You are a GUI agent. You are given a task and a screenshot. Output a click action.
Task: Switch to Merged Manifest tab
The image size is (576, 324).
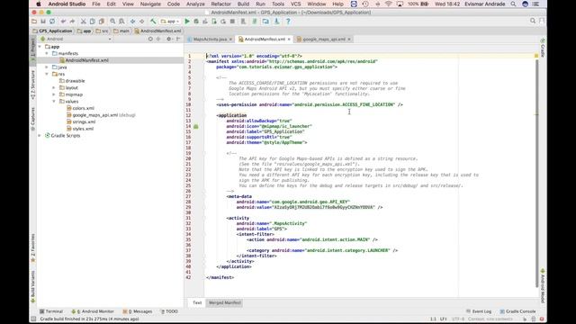(225, 302)
